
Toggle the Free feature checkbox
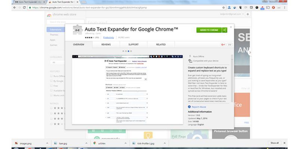[51, 86]
